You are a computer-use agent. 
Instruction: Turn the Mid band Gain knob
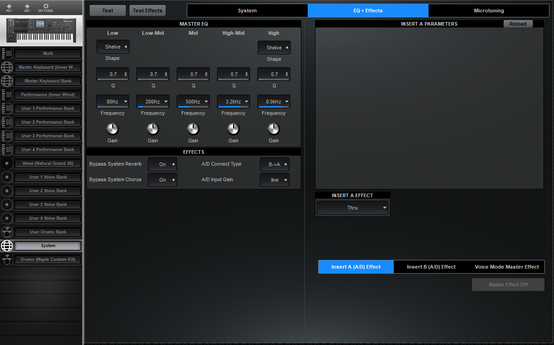193,129
